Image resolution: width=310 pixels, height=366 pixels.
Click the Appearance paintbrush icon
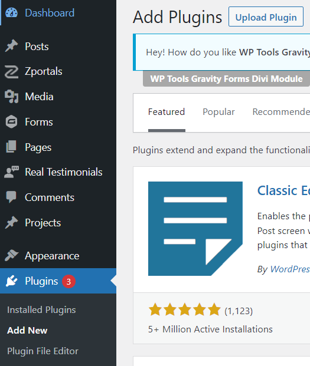coord(11,255)
